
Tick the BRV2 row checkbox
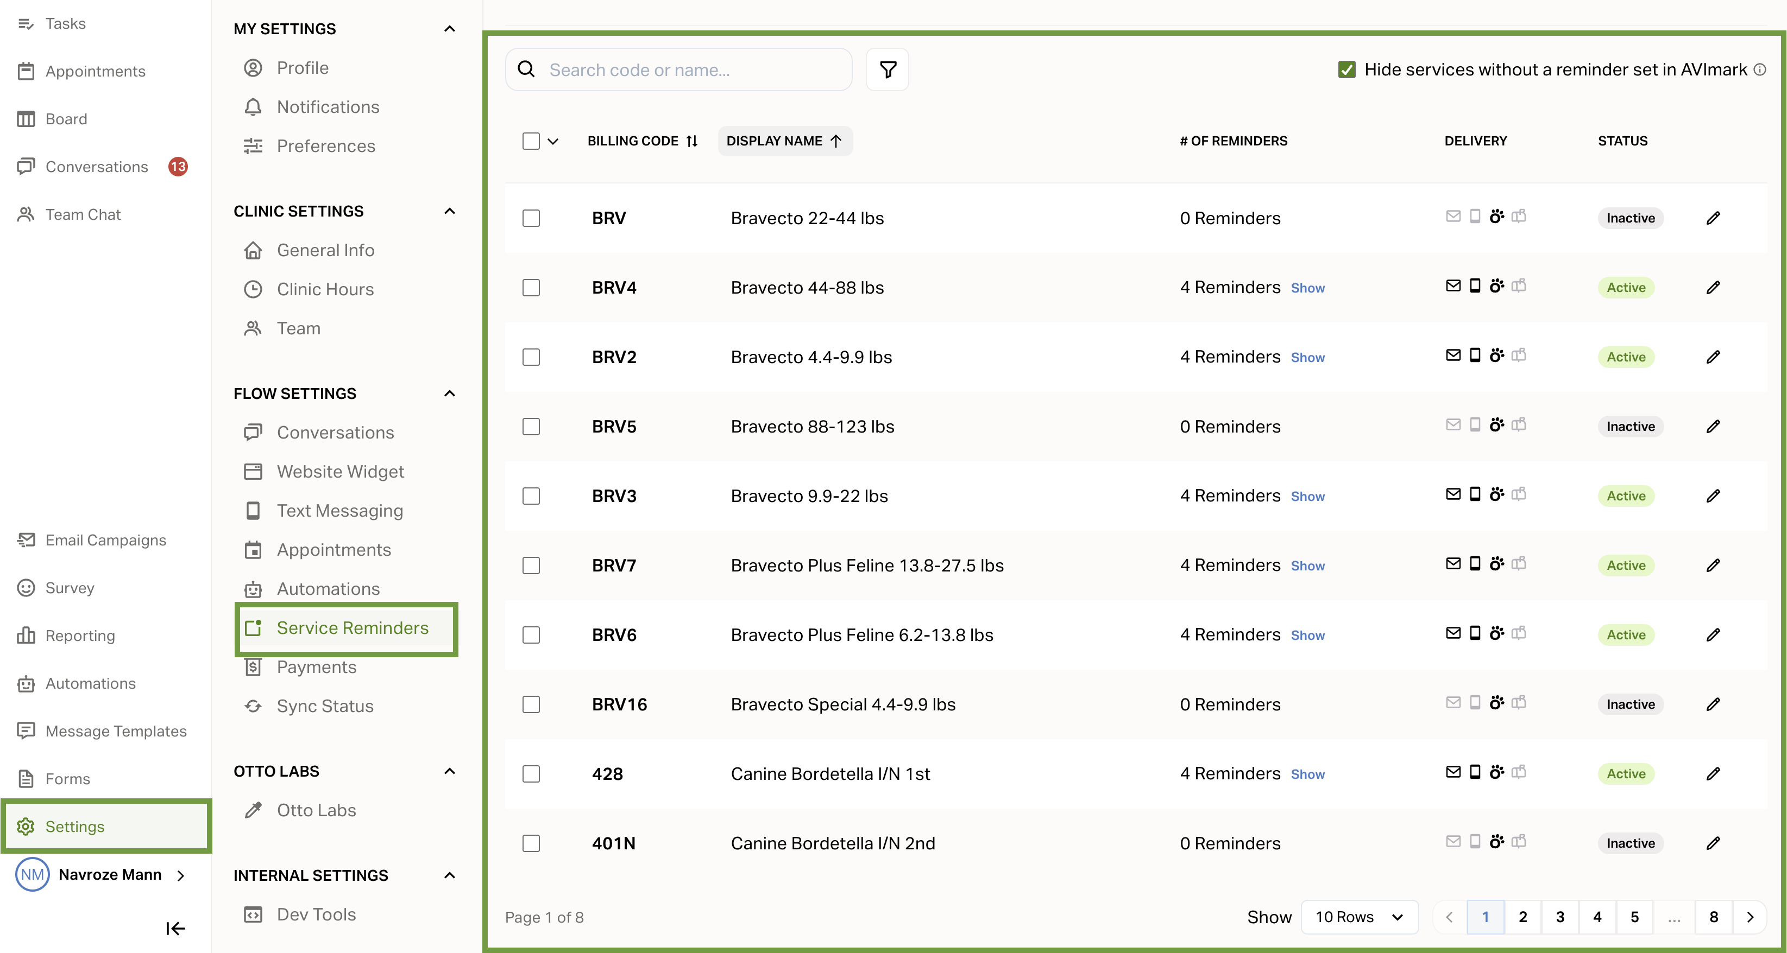click(x=531, y=357)
